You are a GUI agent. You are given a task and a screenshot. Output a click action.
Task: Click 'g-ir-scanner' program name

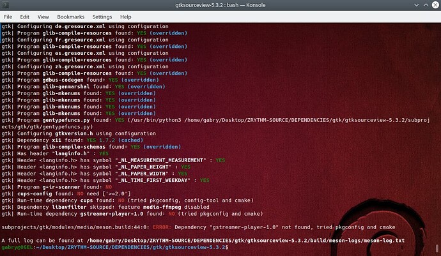[61, 187]
